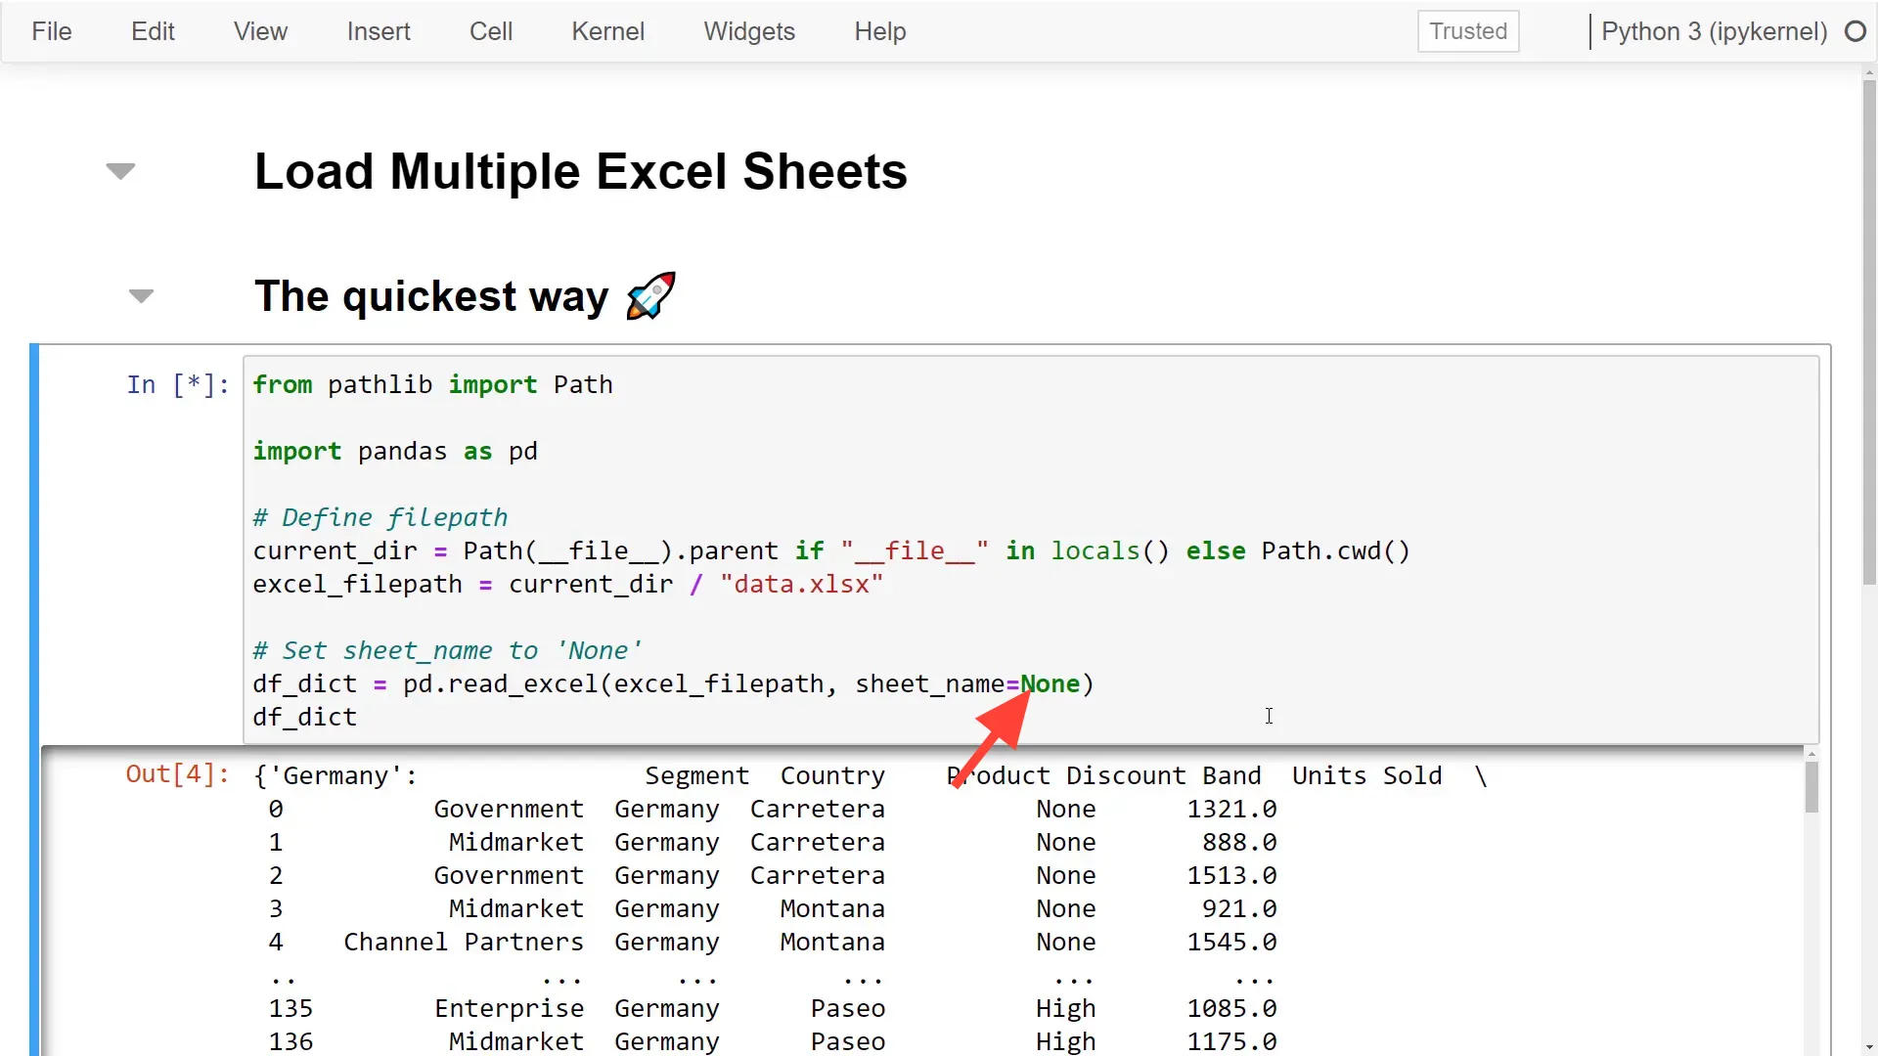The image size is (1878, 1056).
Task: Click the page scrollbar up arrow
Action: 1869,71
